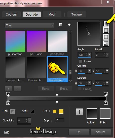Select the powderblue gradient thumbnail

pos(58,41)
